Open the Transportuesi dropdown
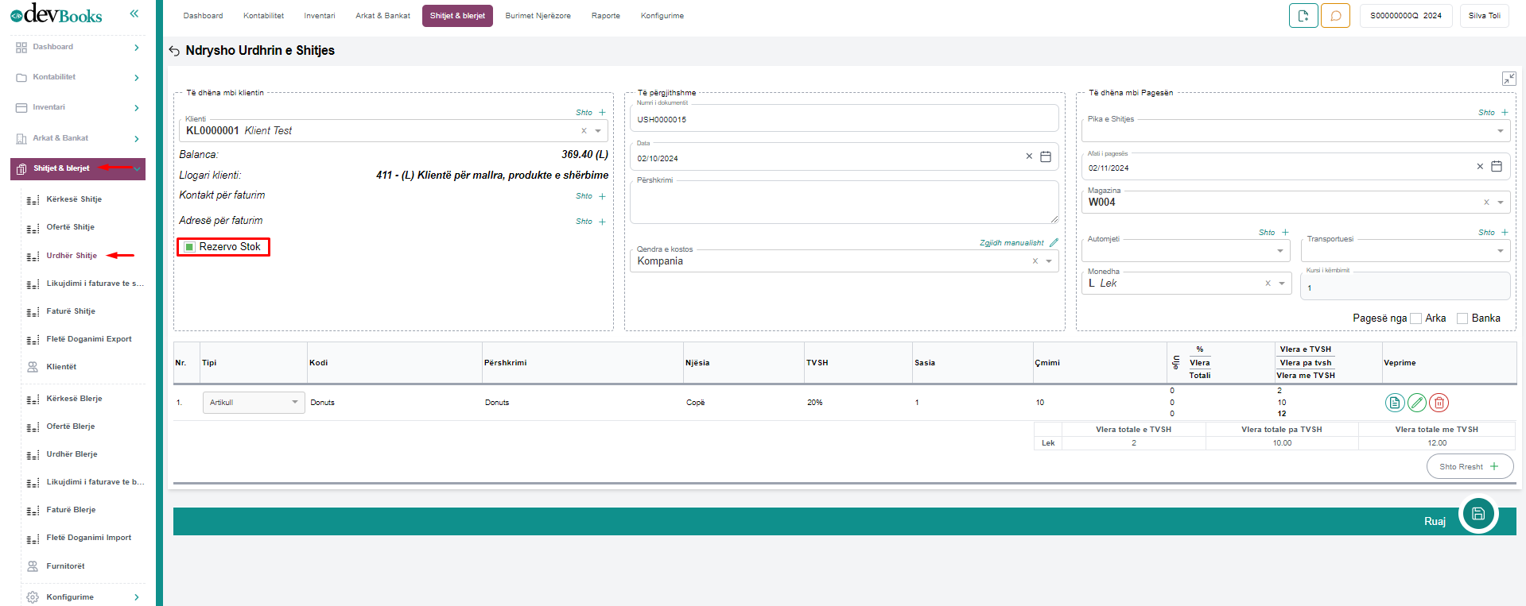 (1500, 251)
